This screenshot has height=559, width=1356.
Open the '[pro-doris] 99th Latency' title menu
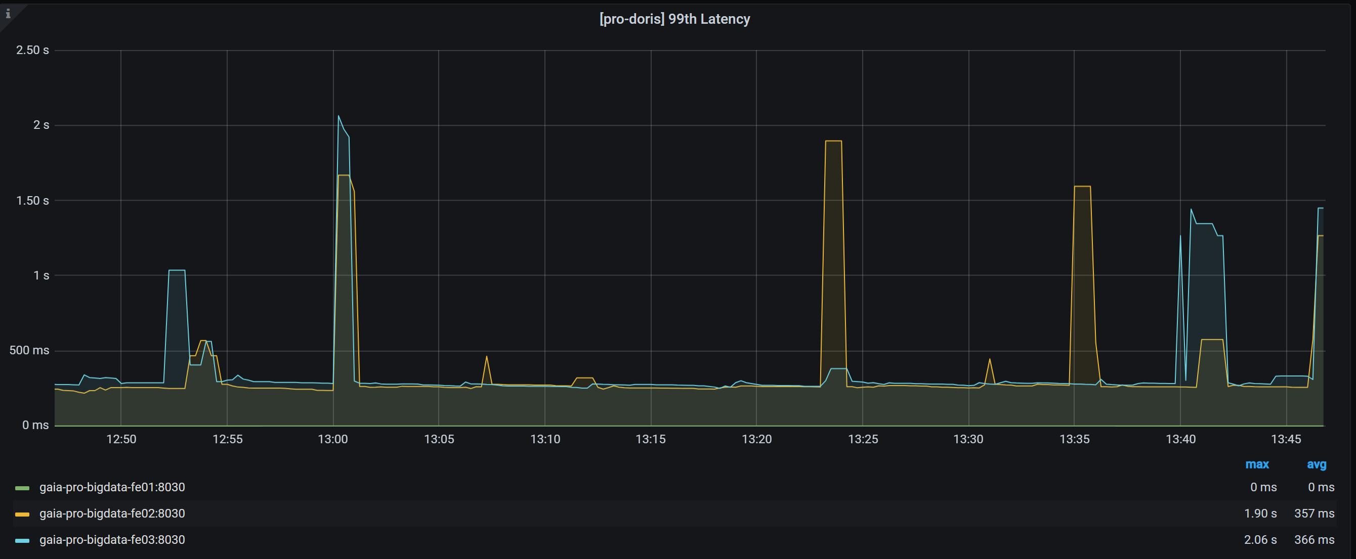click(x=674, y=19)
